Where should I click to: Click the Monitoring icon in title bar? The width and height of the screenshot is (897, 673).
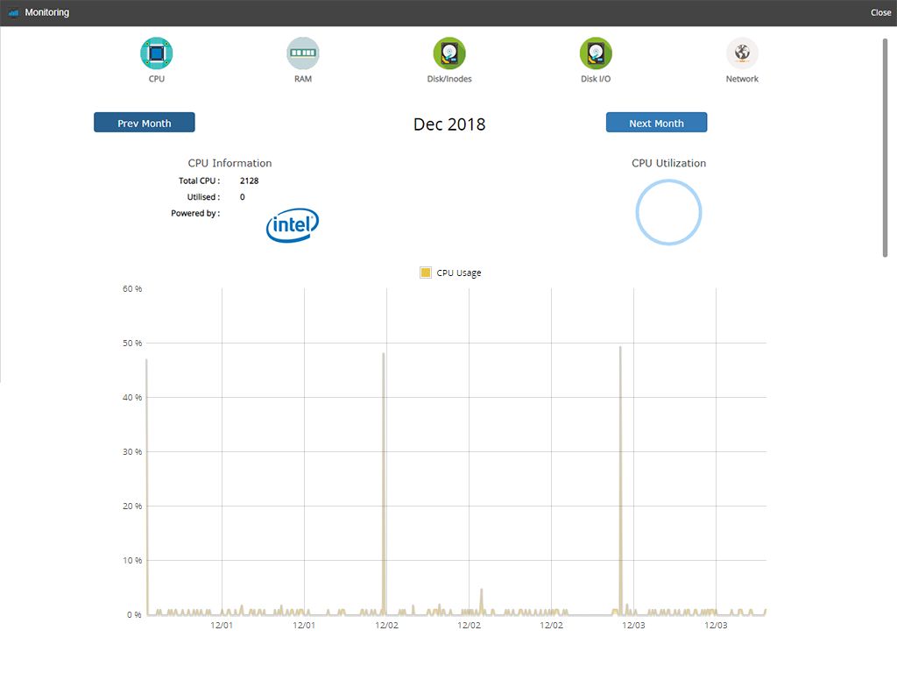point(13,13)
